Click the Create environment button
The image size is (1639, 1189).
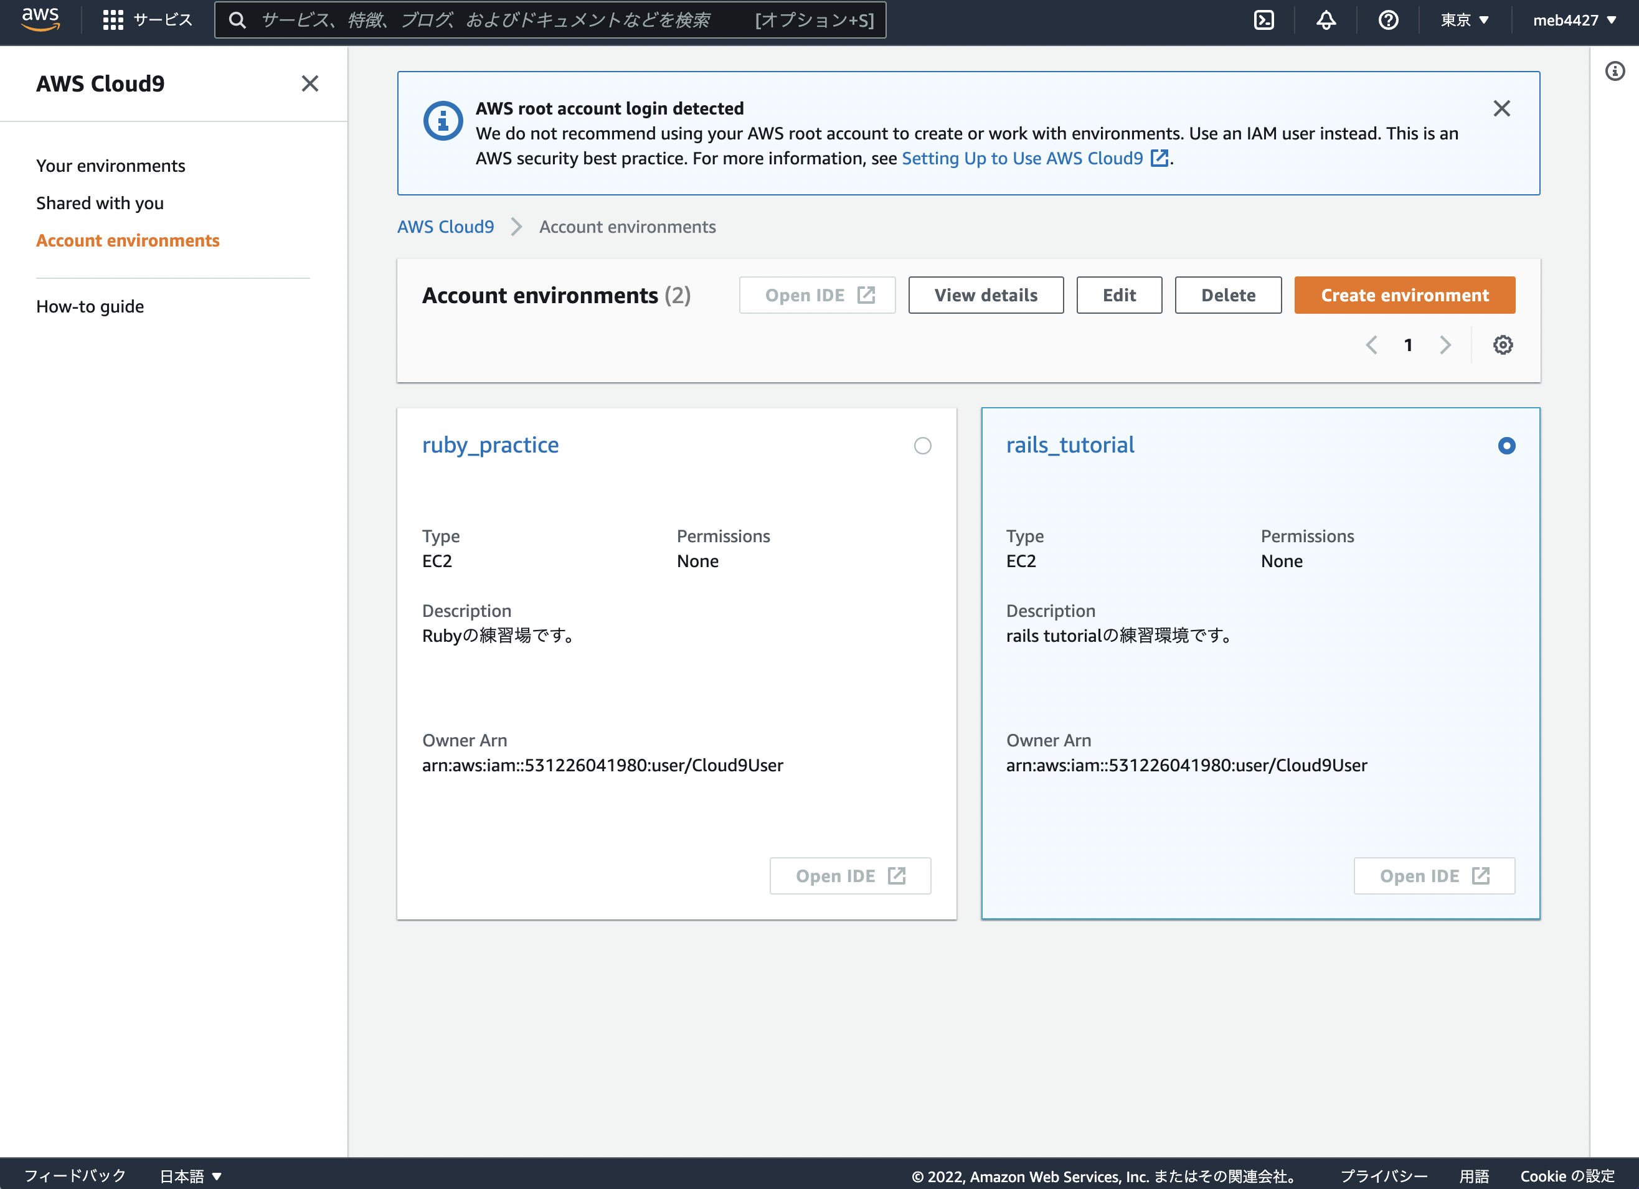click(x=1404, y=296)
